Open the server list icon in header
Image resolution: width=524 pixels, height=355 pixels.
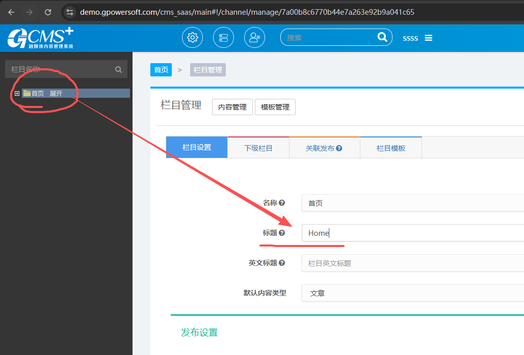click(223, 38)
